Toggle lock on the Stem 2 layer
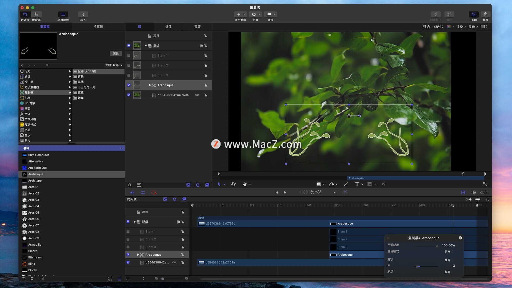 tap(206, 66)
